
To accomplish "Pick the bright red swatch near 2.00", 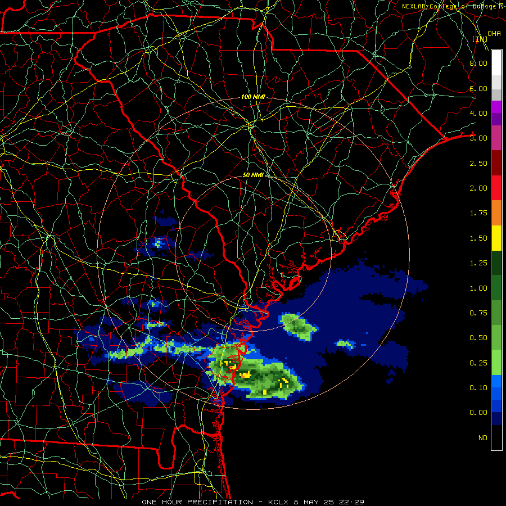I will point(496,188).
